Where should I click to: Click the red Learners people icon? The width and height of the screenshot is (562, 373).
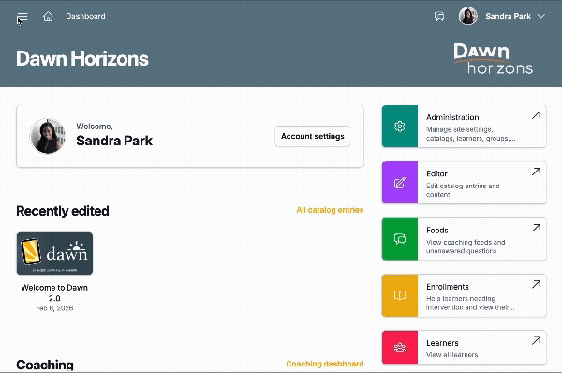click(400, 347)
